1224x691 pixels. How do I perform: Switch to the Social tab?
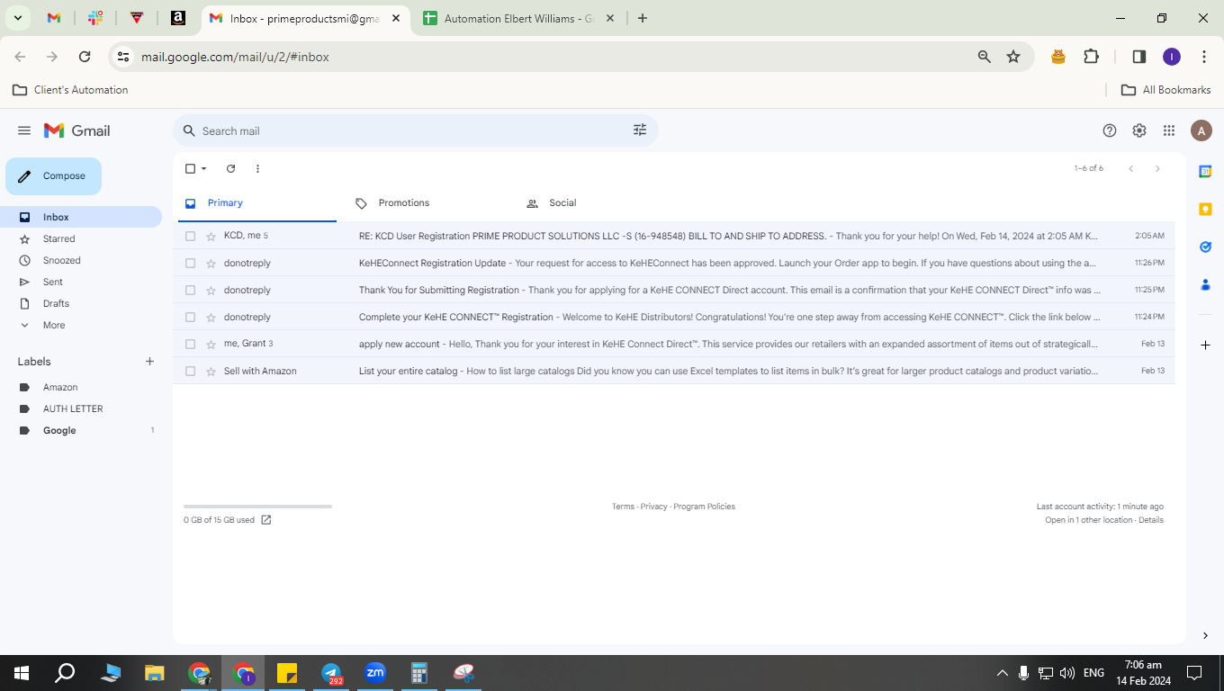coord(562,203)
